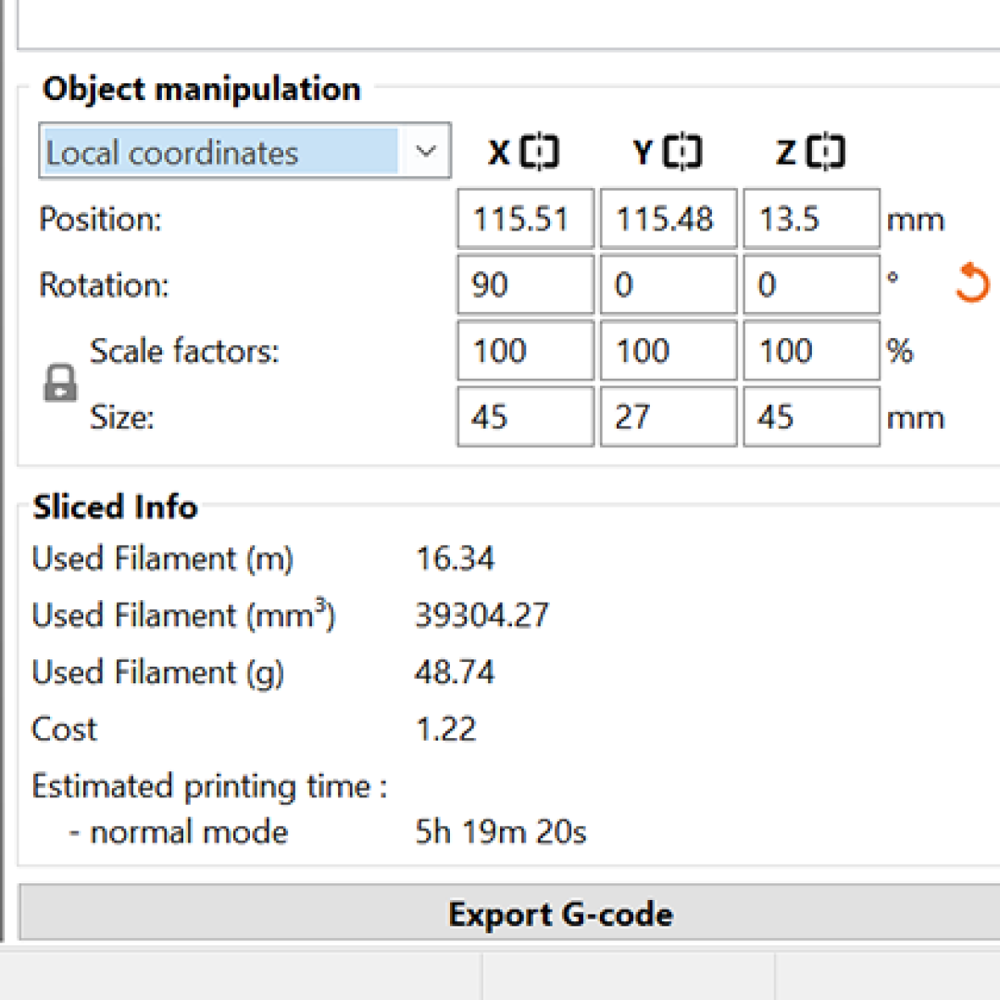Click the Scale factors X field
Screen dimensions: 1000x1000
click(526, 351)
